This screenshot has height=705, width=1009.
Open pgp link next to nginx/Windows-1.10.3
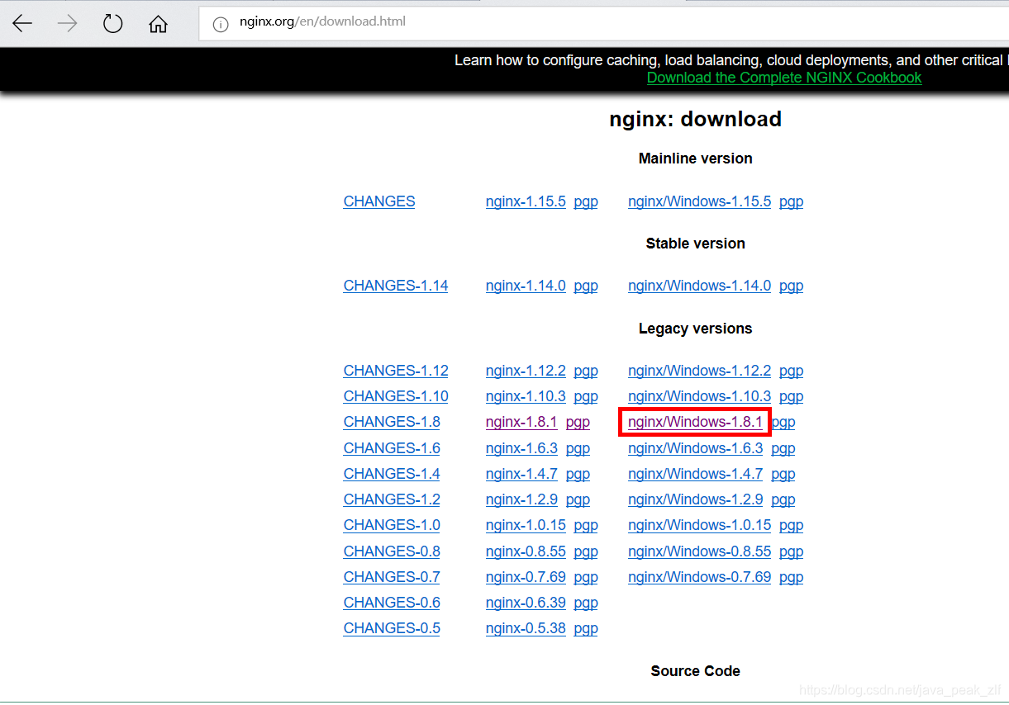click(791, 396)
